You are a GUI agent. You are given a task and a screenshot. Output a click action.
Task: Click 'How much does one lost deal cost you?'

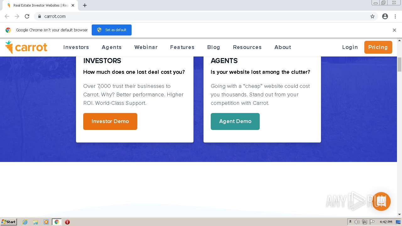point(134,72)
